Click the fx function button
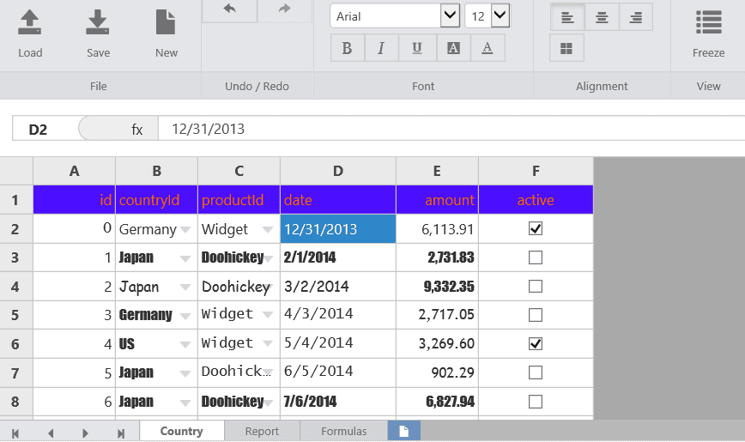The width and height of the screenshot is (745, 442). click(136, 130)
